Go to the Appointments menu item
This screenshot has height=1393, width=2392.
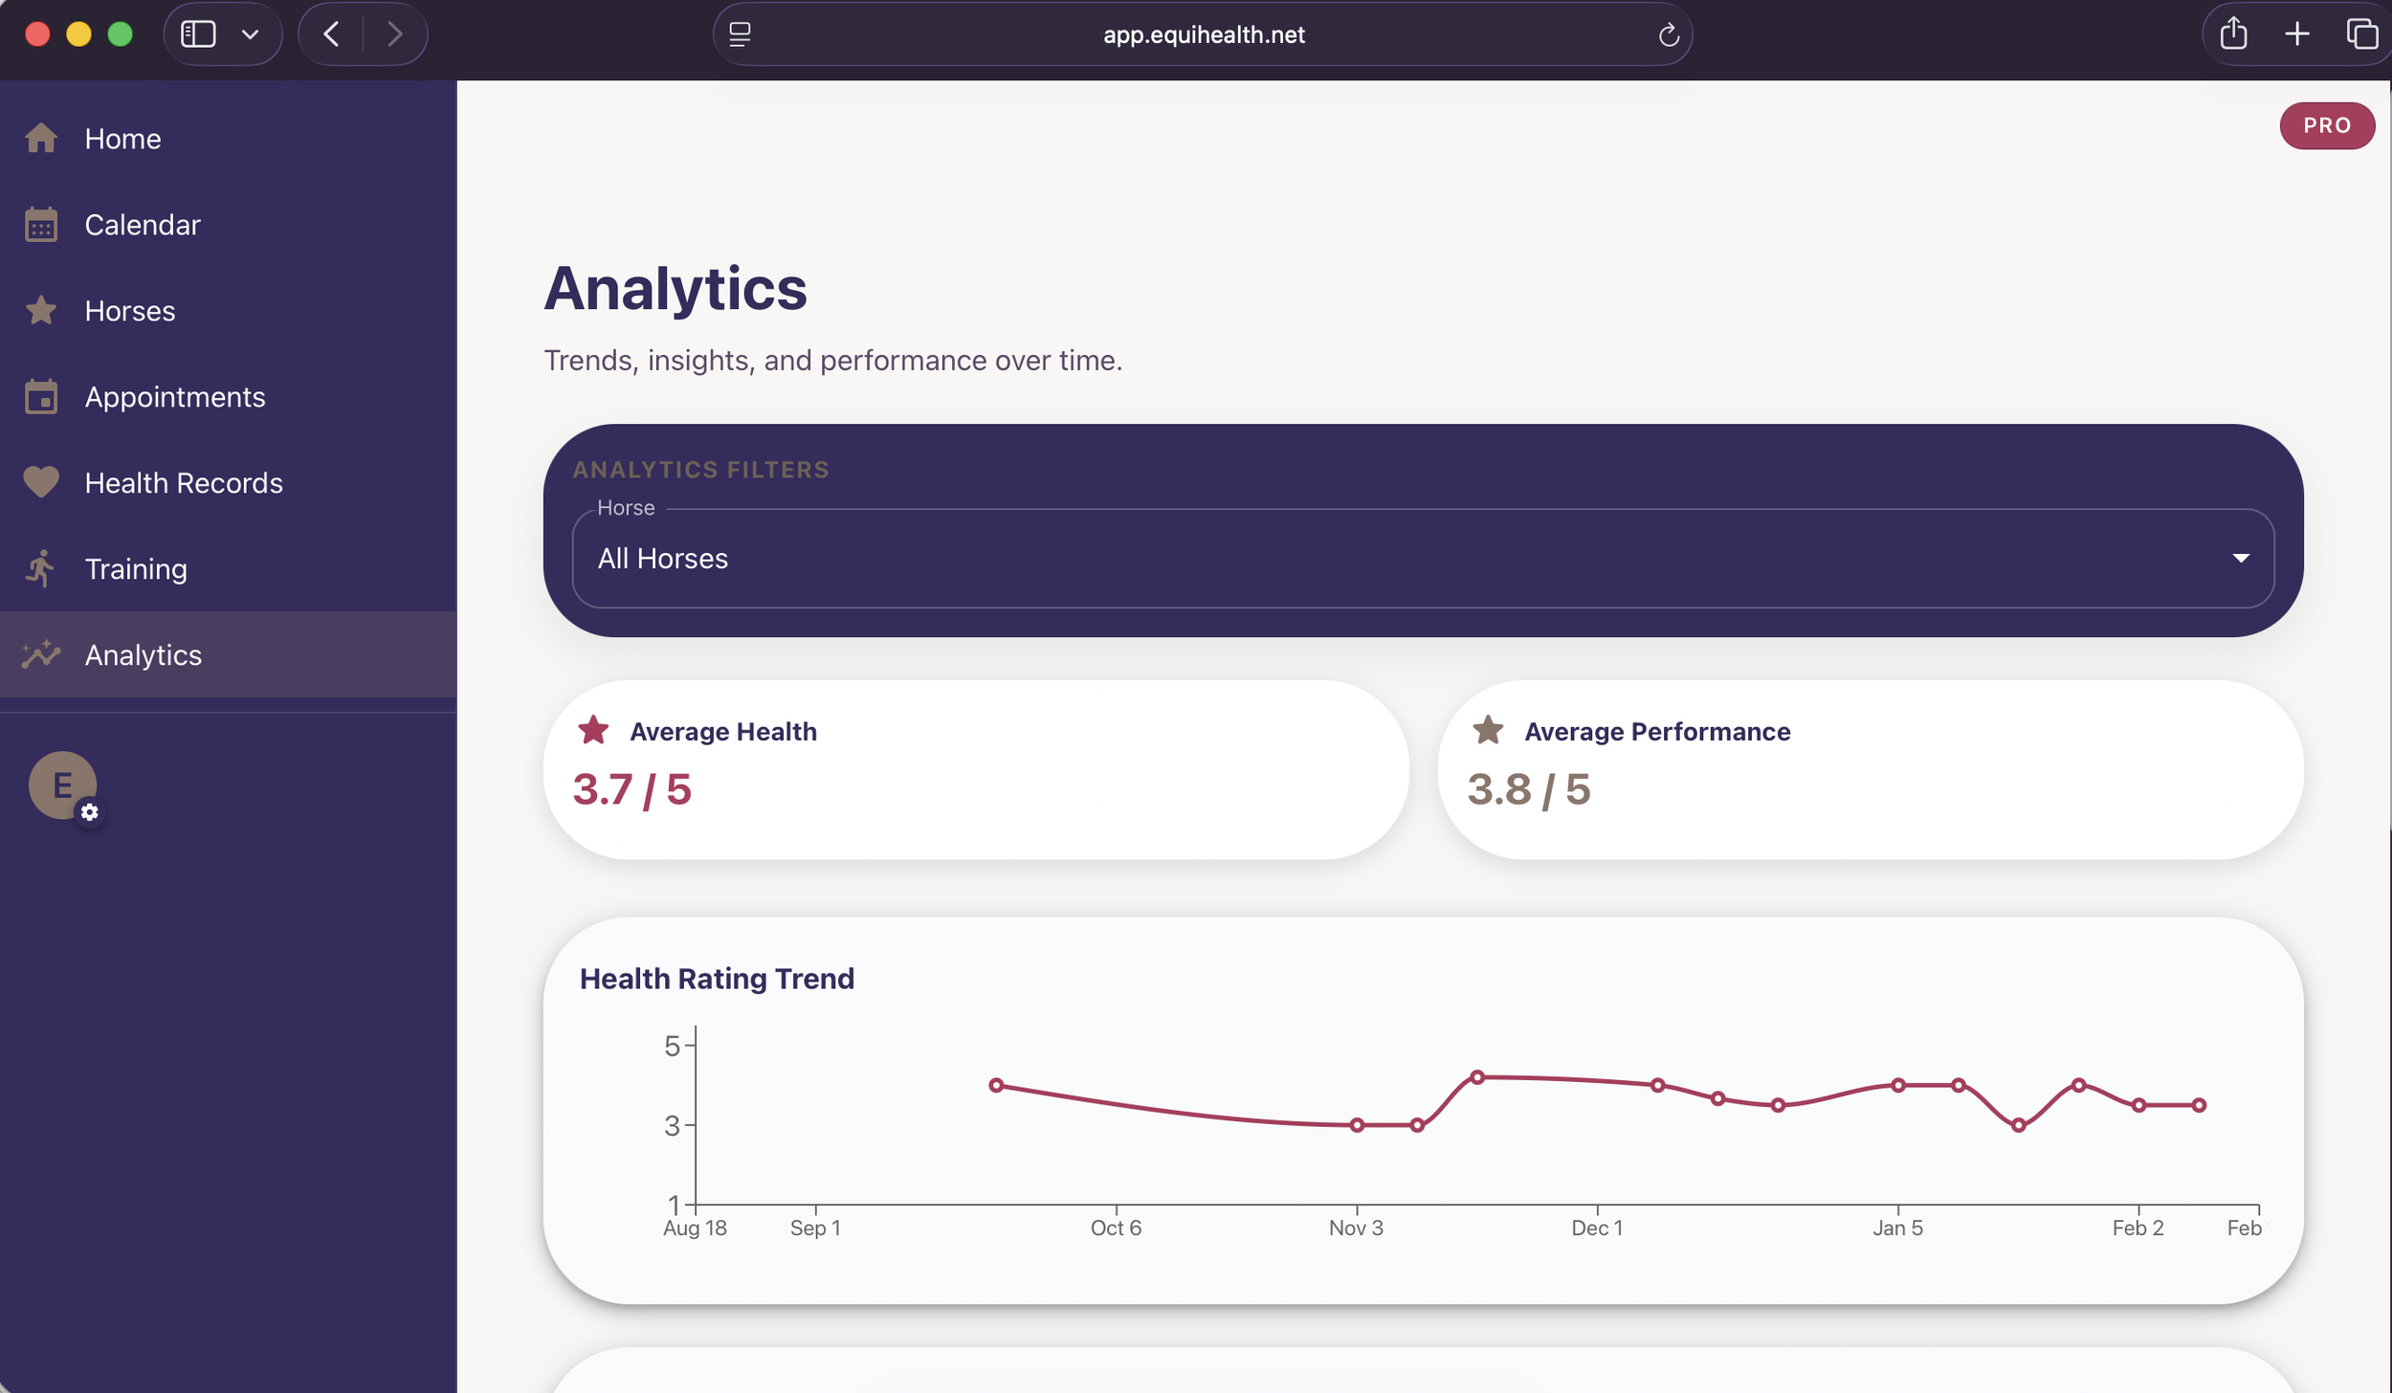pyautogui.click(x=175, y=397)
